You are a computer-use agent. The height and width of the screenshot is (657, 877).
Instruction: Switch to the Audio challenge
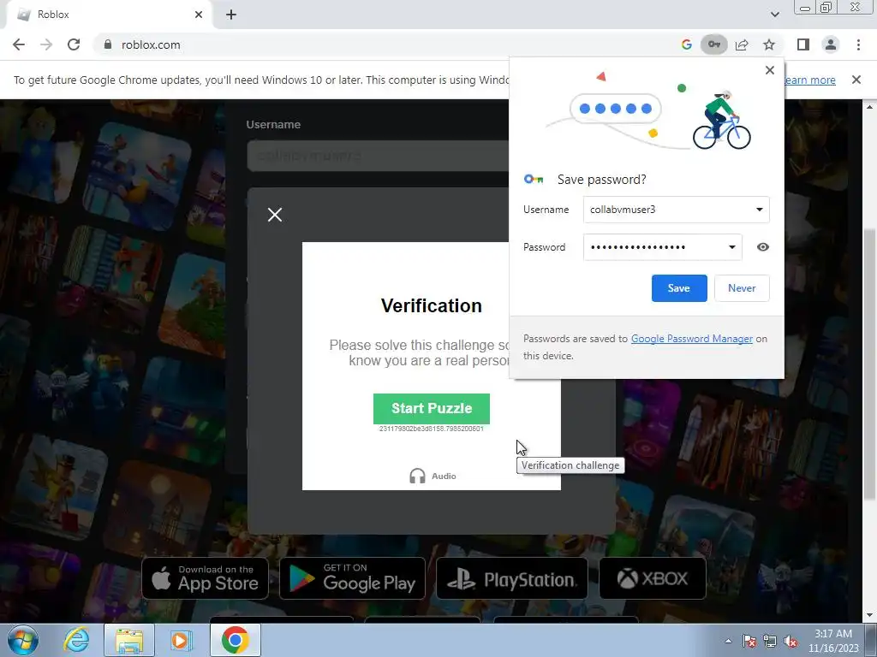tap(433, 476)
